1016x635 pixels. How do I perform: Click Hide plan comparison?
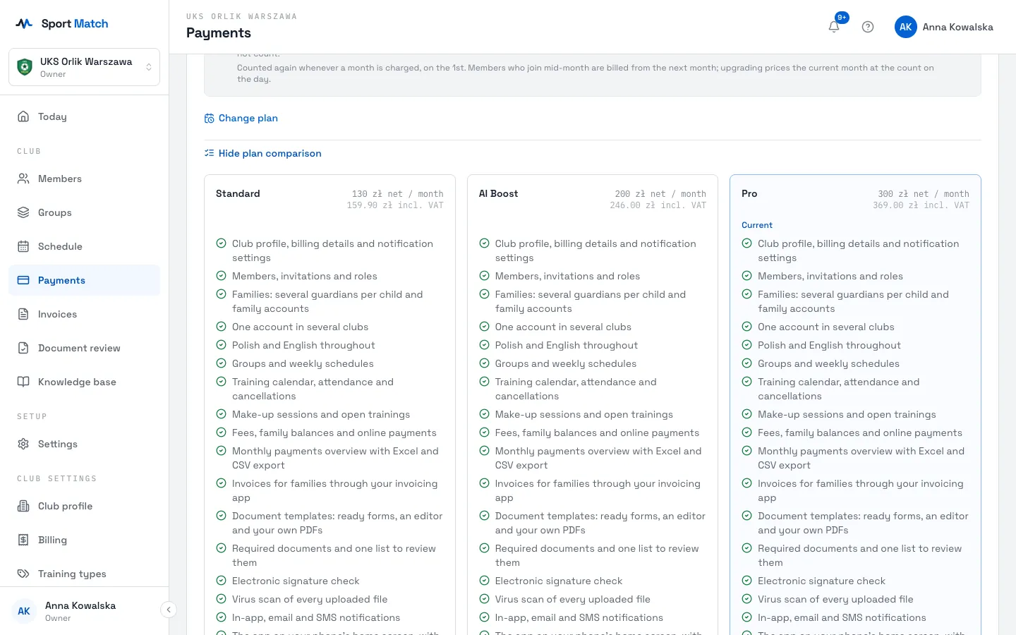coord(262,153)
